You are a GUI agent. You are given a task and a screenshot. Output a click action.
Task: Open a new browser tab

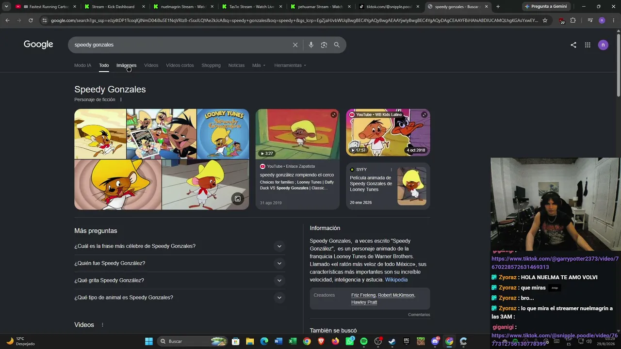click(498, 6)
